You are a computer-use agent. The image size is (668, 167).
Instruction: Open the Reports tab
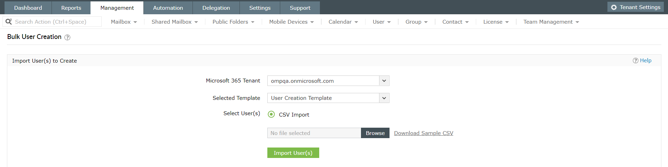point(71,8)
